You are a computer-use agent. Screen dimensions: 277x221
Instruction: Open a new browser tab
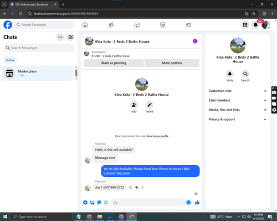(63, 4)
